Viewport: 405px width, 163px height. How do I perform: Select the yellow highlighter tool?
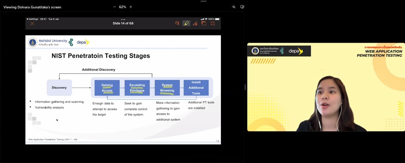[x=186, y=23]
